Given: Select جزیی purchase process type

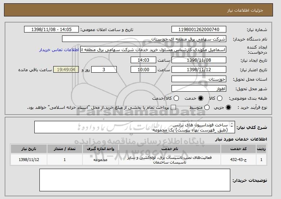Looking at the screenshot, I should pos(229,107).
